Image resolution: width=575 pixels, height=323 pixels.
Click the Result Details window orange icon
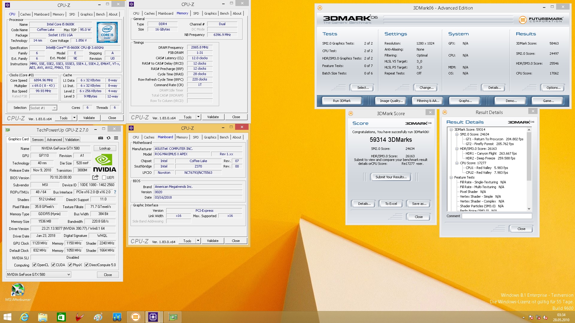[445, 112]
